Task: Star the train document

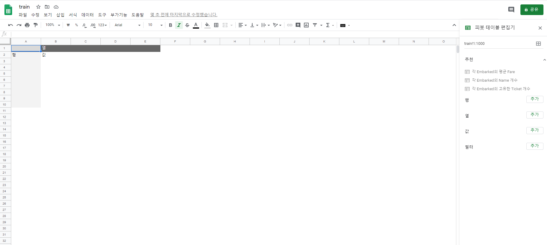Action: [x=38, y=7]
